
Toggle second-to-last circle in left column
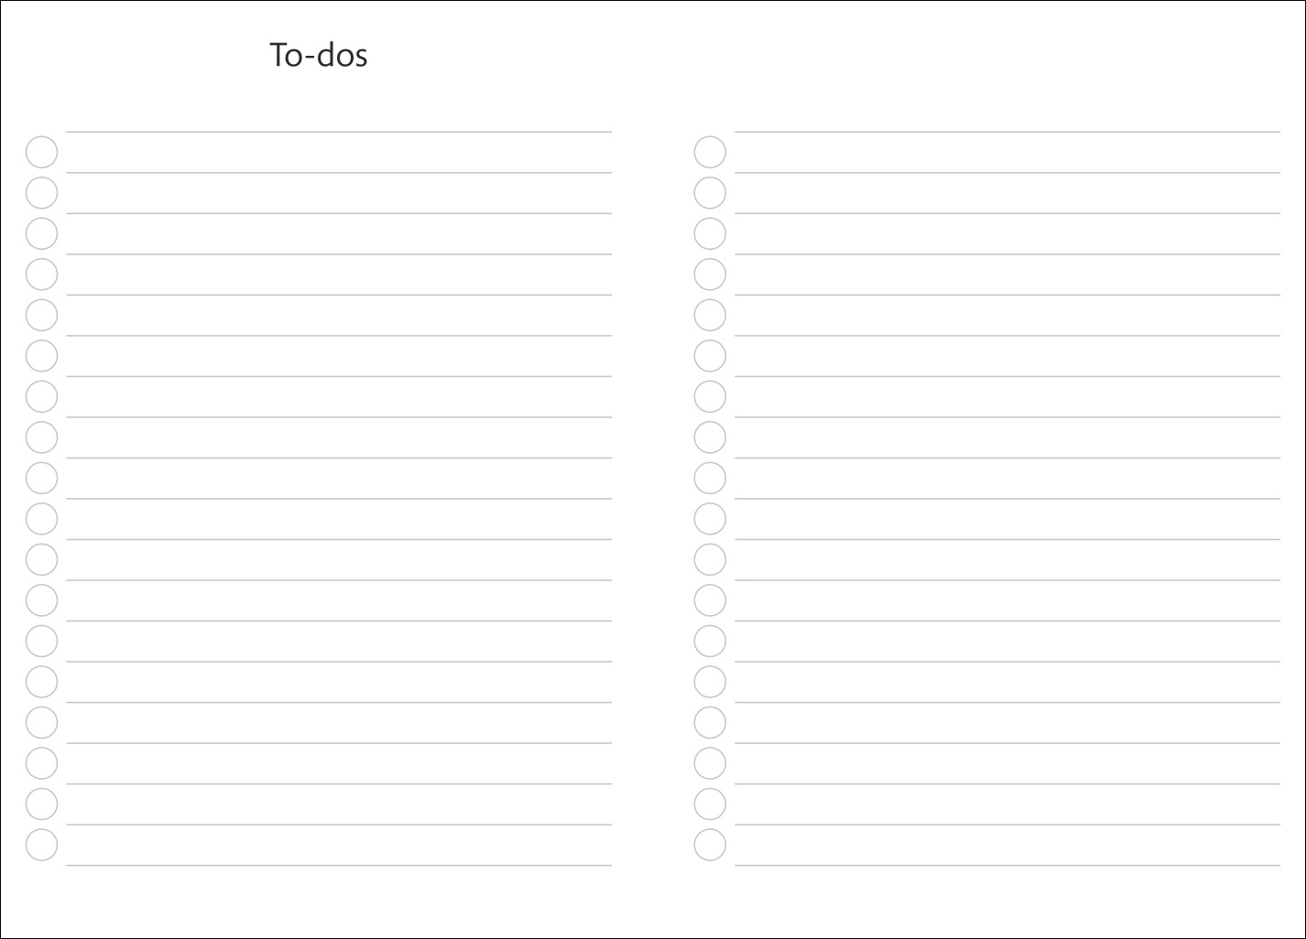pyautogui.click(x=41, y=804)
